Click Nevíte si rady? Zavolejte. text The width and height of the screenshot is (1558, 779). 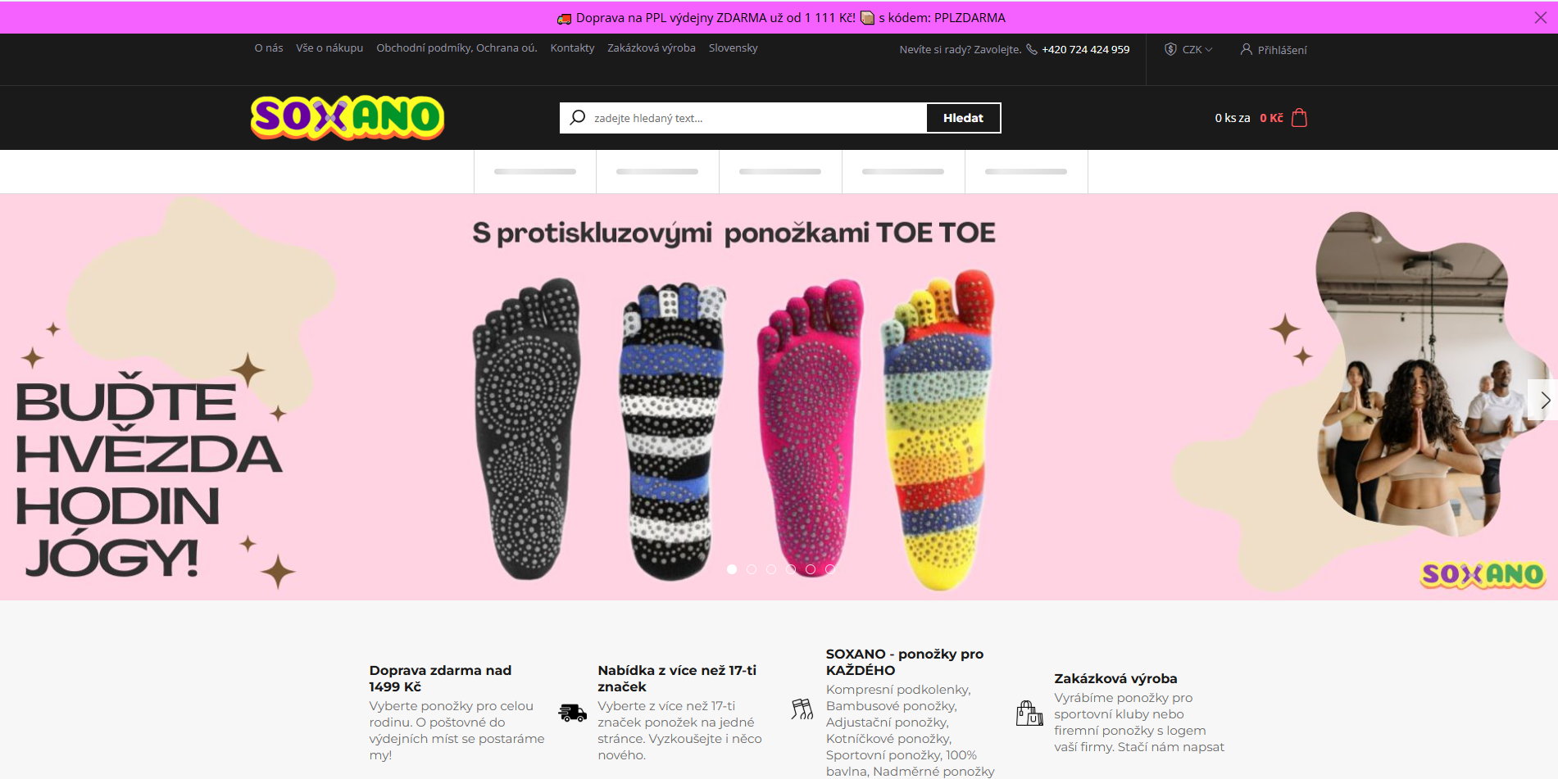point(961,49)
